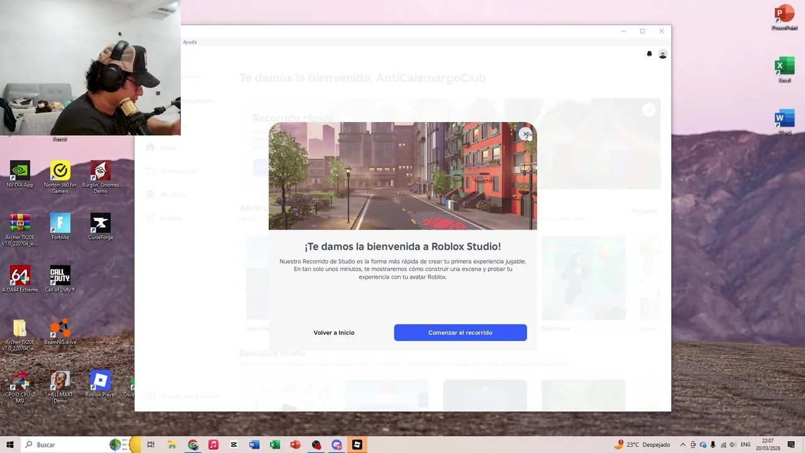Open the OBS Studio taskbar icon

(316, 445)
